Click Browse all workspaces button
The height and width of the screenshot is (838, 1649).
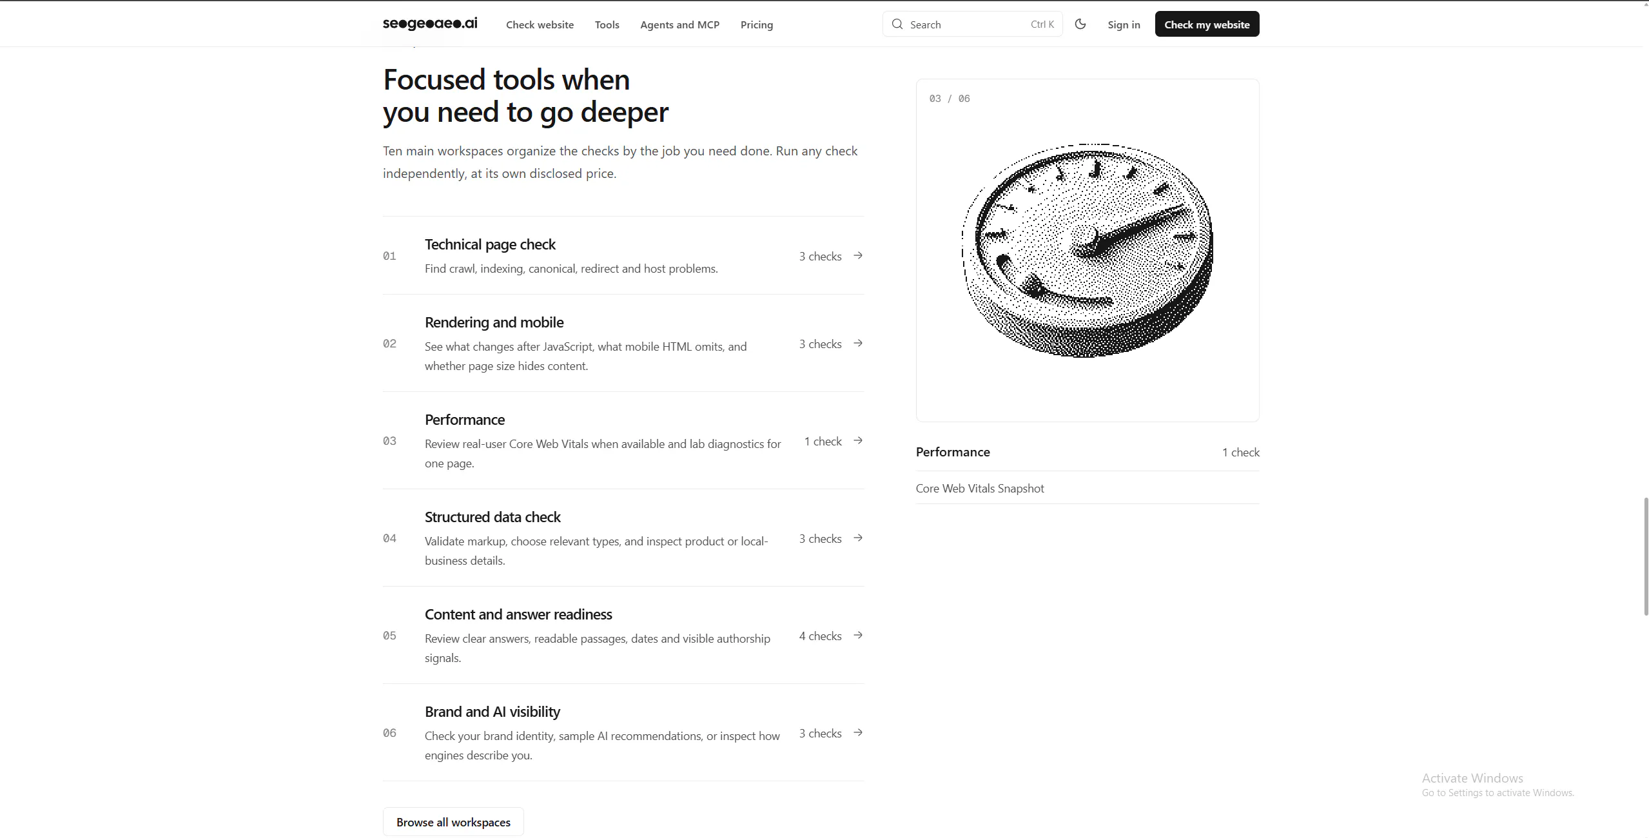coord(453,822)
